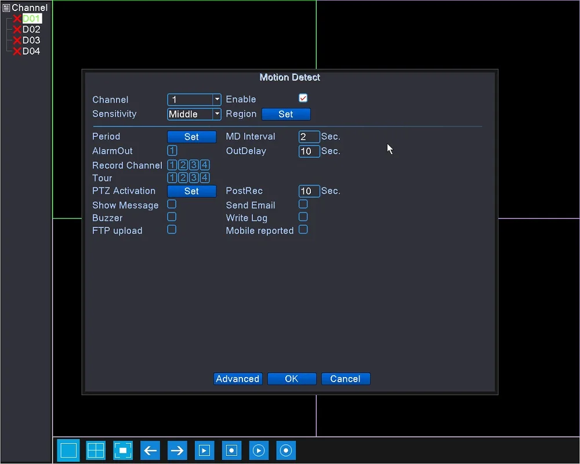
Task: Click the square dot toolbar icon
Action: click(231, 450)
